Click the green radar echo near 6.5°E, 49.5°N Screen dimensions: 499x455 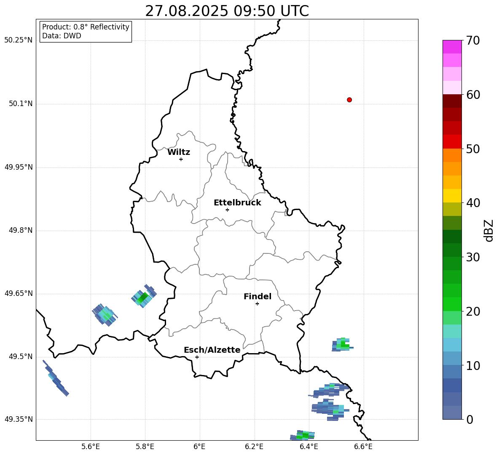click(x=342, y=345)
